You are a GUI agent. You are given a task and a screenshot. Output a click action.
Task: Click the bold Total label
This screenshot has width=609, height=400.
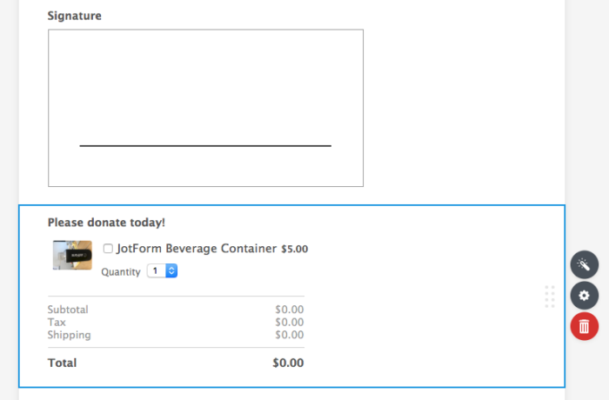62,363
